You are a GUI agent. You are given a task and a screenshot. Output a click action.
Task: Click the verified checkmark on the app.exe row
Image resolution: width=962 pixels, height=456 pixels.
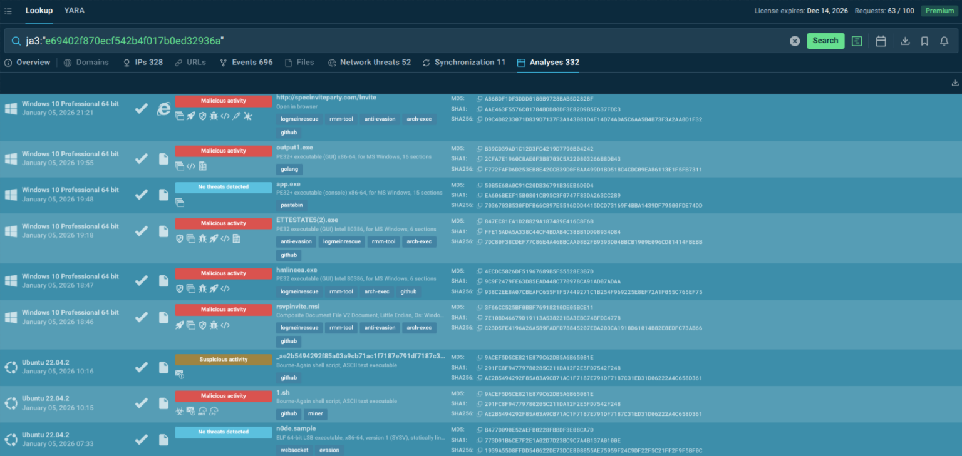point(141,194)
